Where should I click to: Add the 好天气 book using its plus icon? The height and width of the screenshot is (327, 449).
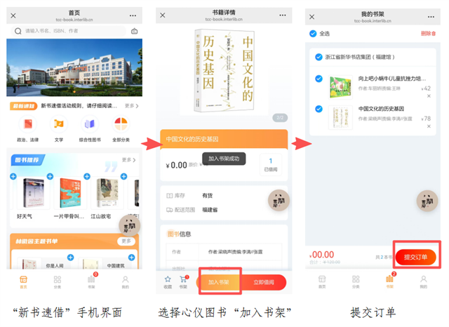[x=13, y=176]
